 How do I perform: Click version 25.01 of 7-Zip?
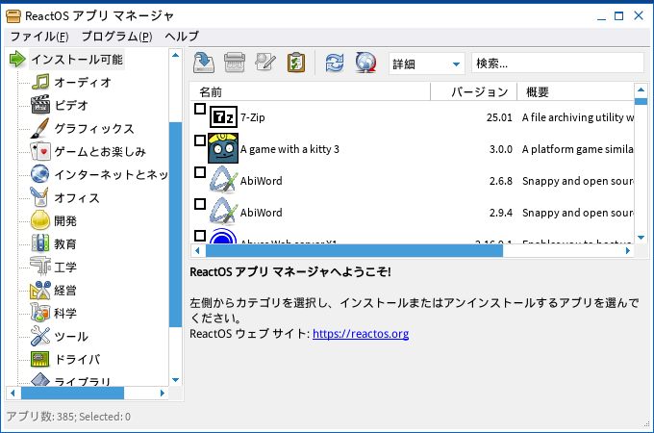click(499, 117)
